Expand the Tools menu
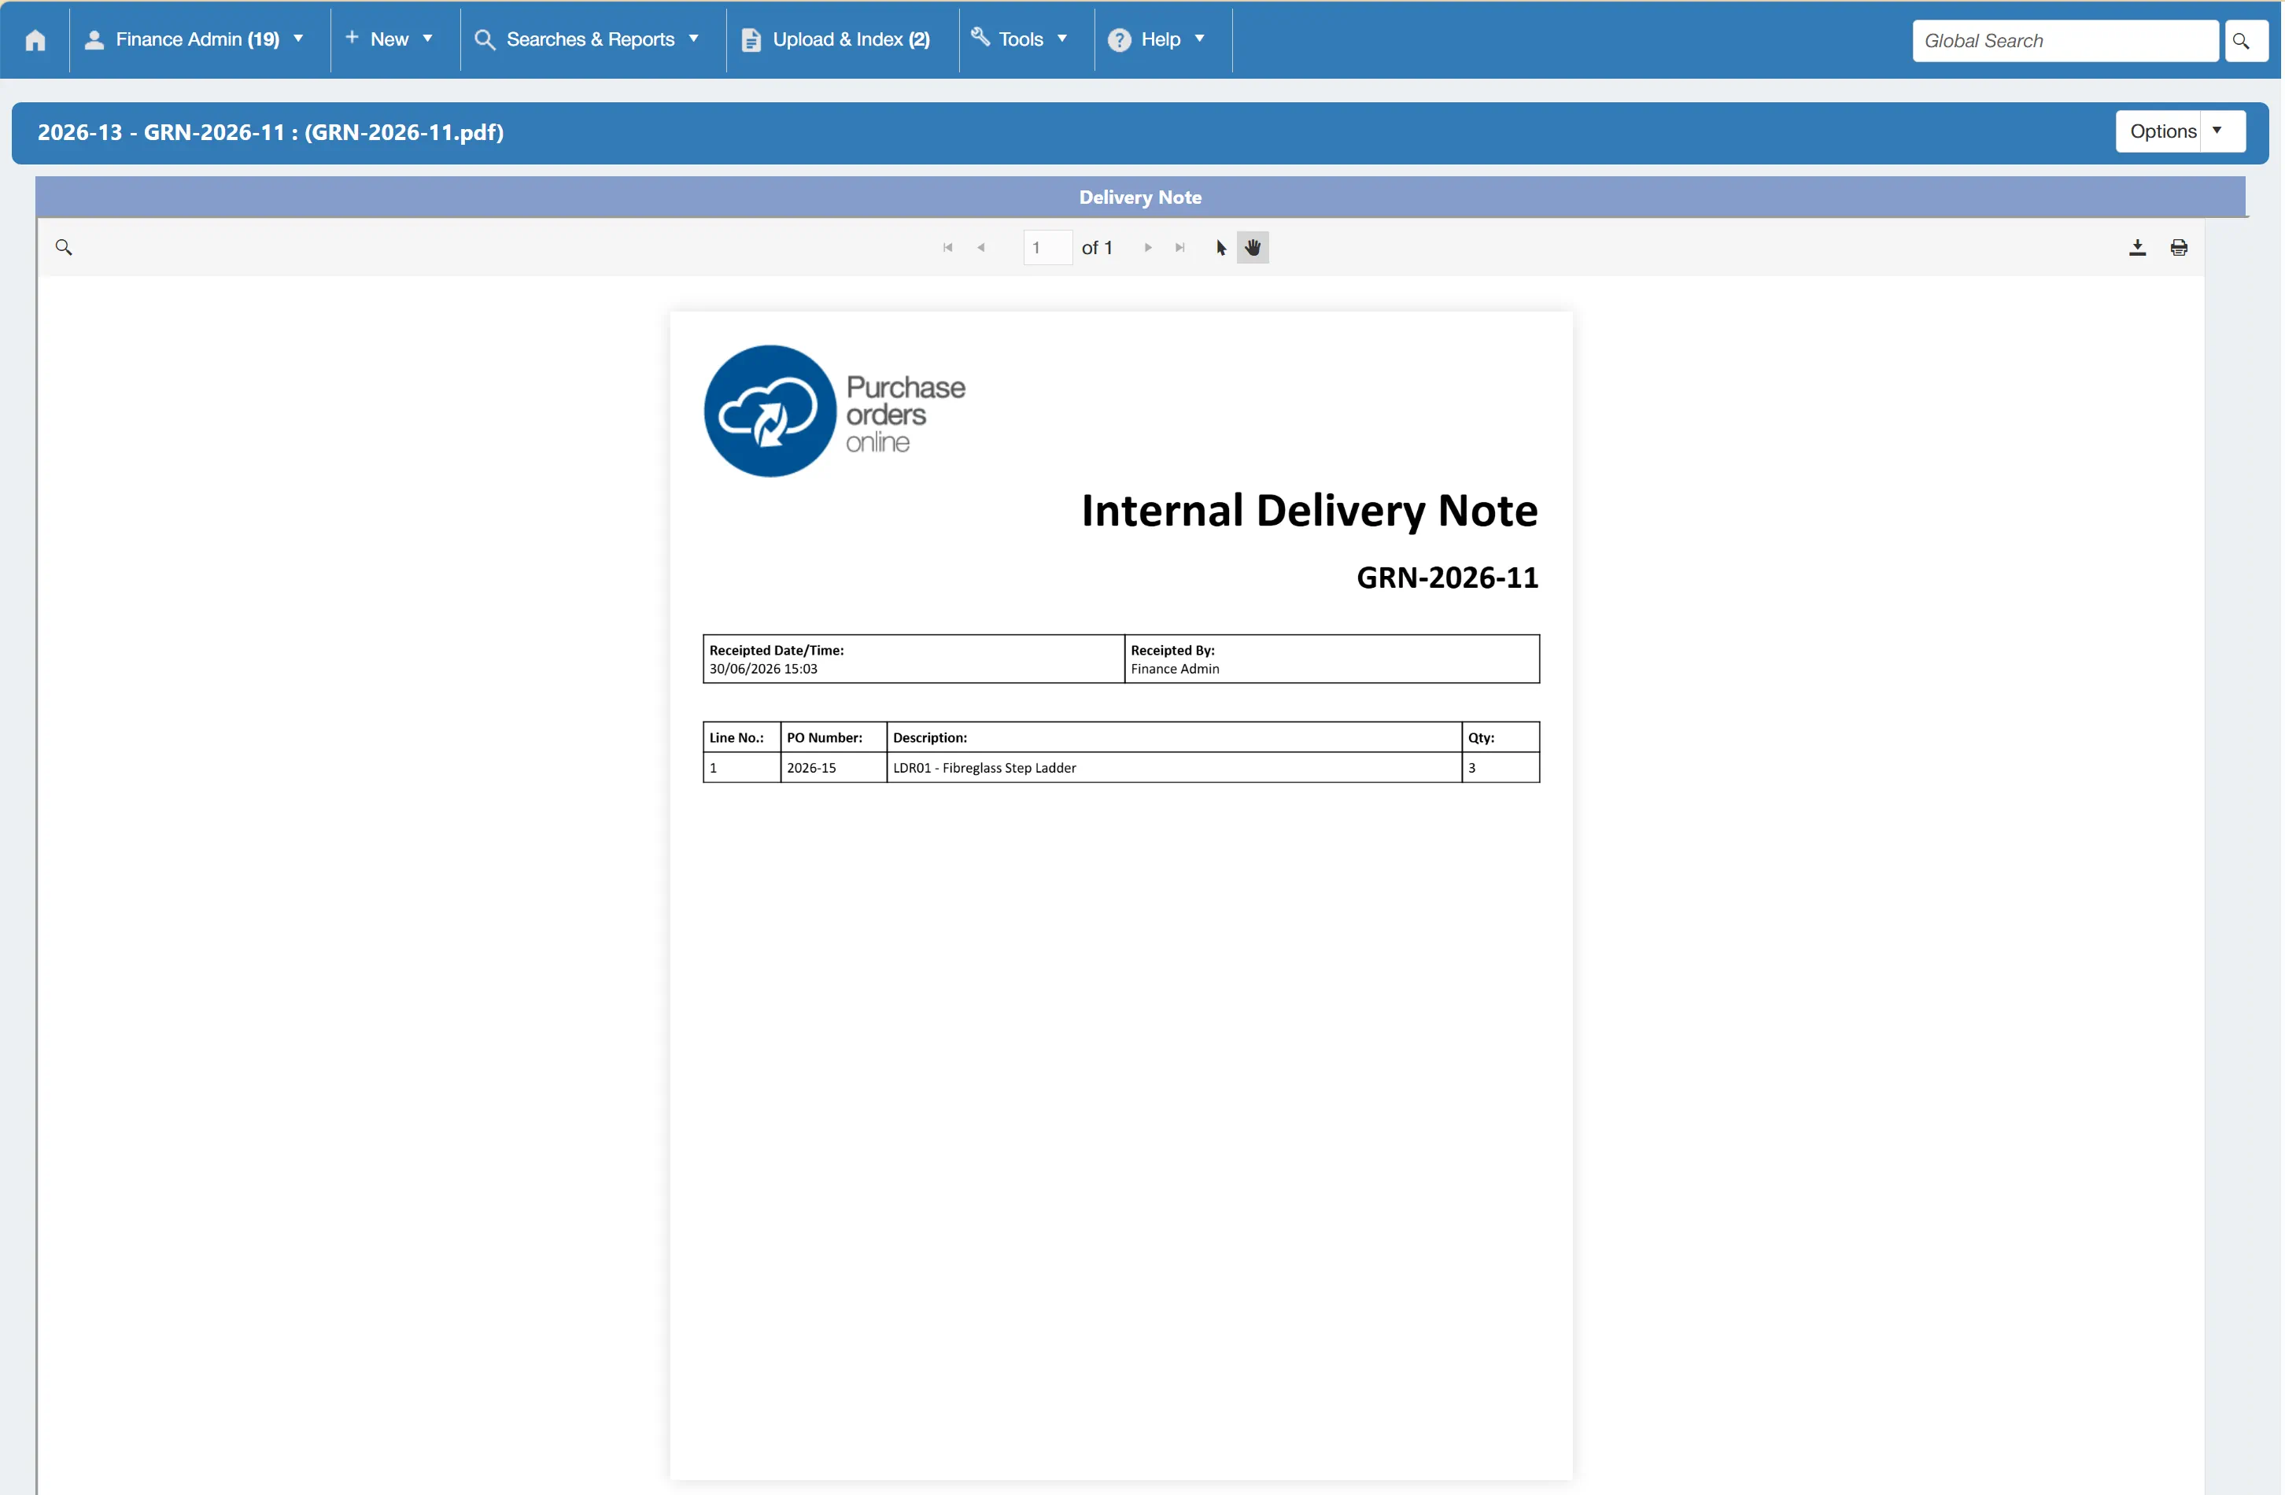Viewport: 2285px width, 1495px height. coord(1021,39)
